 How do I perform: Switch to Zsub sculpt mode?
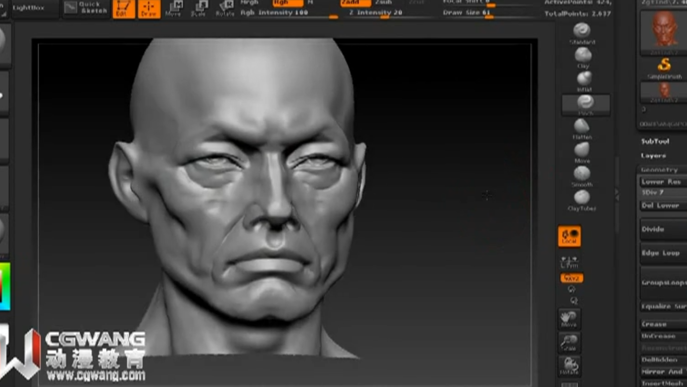coord(384,3)
